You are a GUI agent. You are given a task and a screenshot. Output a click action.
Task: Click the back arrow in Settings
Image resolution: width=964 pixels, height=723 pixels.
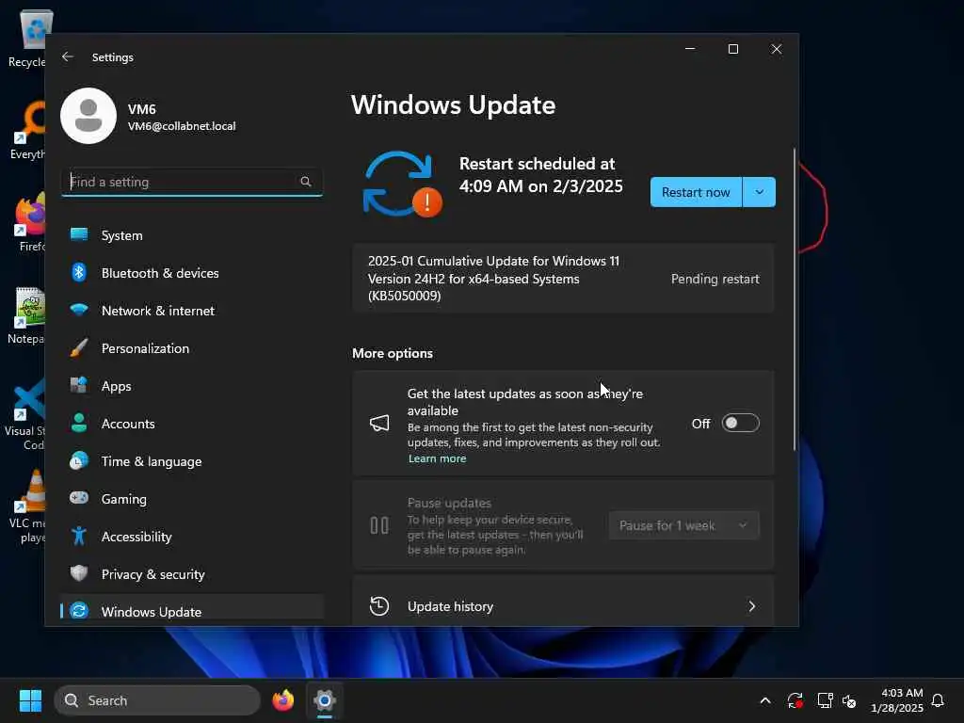click(x=68, y=56)
